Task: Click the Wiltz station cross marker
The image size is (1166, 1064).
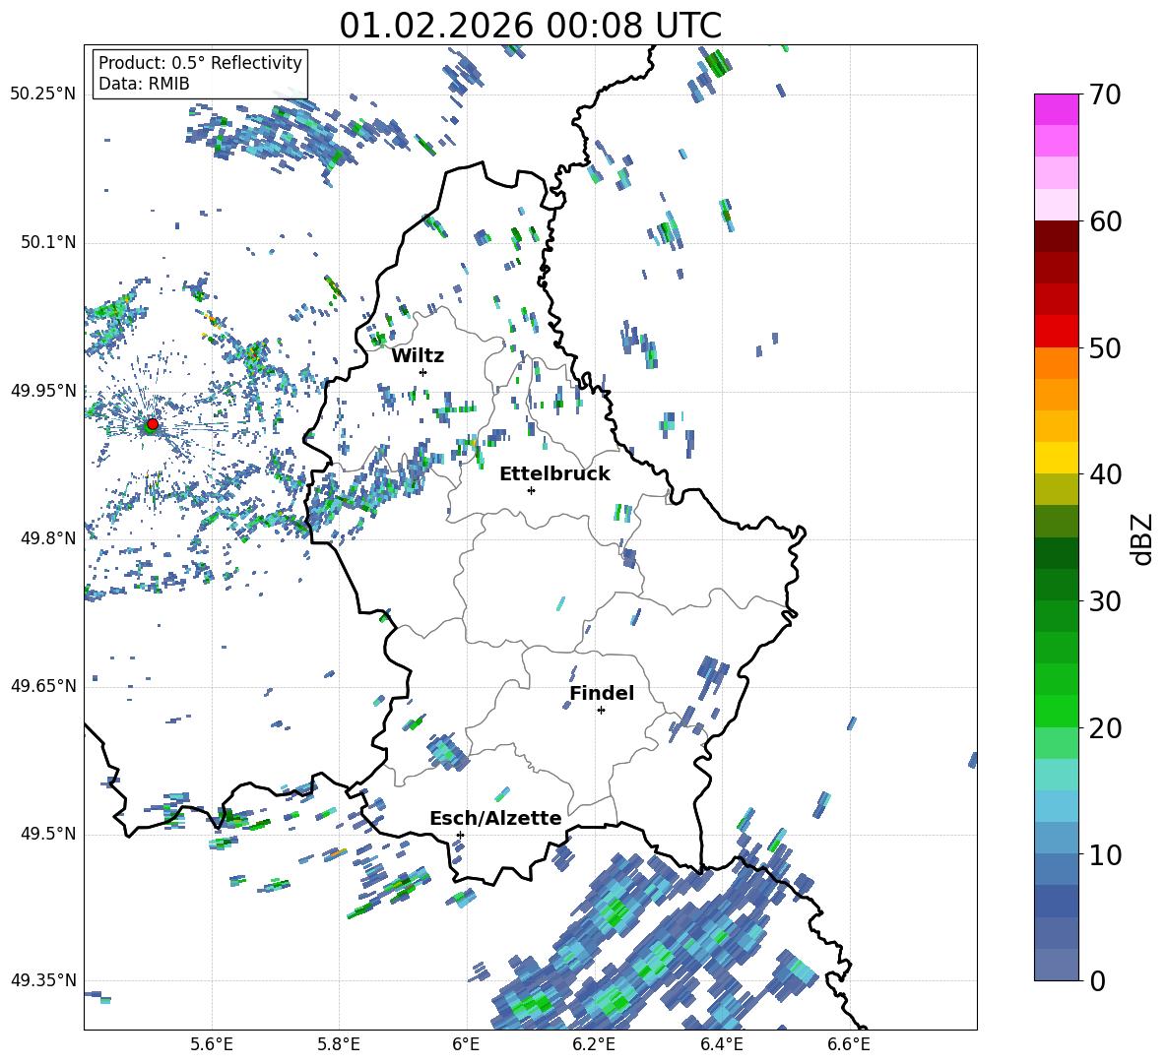Action: point(422,372)
